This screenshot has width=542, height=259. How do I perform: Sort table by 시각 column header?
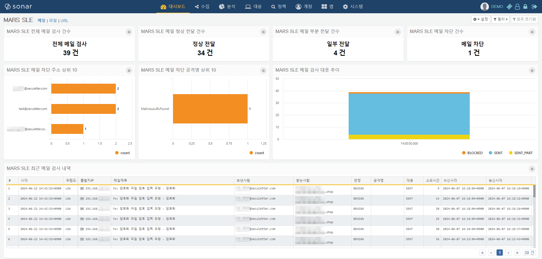(x=41, y=180)
